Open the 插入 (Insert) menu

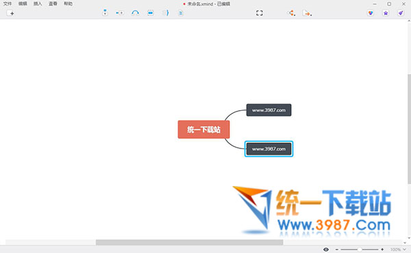coord(38,3)
